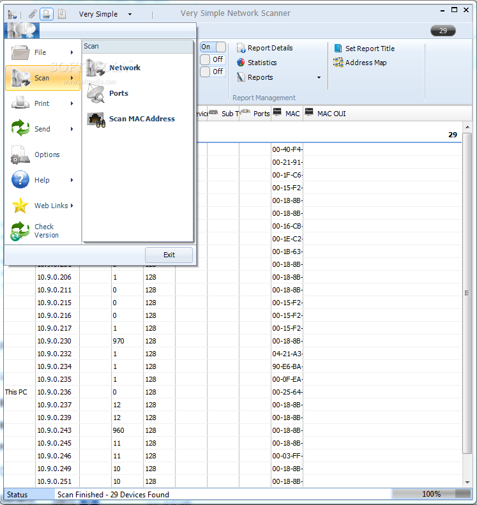Select the IP cell 10.9.0.206
The height and width of the screenshot is (505, 477).
tap(57, 277)
